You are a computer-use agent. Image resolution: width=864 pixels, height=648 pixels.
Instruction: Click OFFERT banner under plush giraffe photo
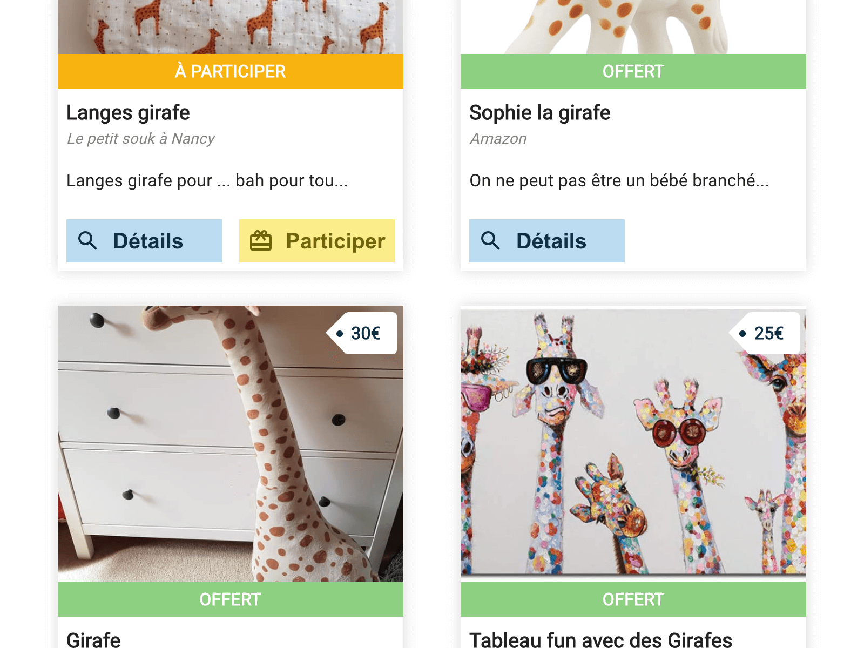231,599
